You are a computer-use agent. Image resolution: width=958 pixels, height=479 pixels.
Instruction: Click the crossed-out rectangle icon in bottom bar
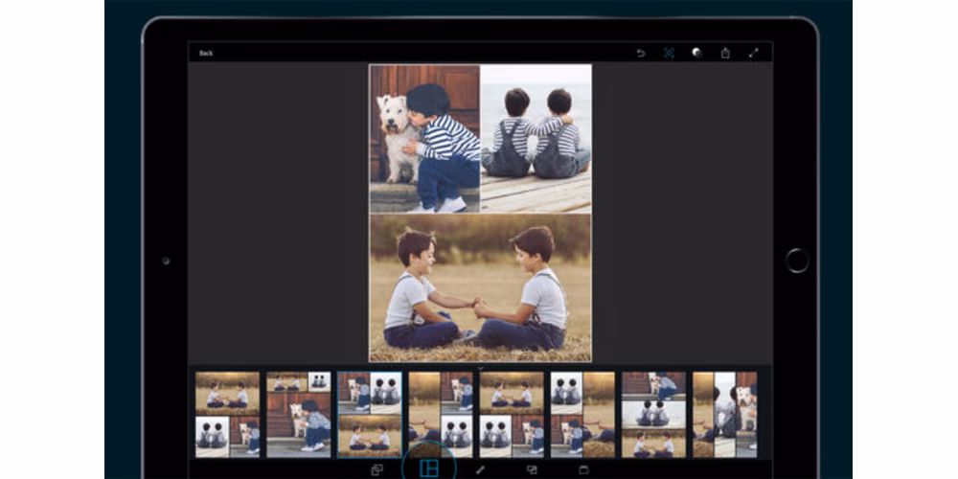point(532,469)
